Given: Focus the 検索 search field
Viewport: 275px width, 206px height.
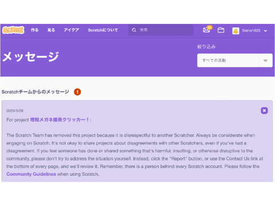Looking at the screenshot, I should (x=161, y=30).
